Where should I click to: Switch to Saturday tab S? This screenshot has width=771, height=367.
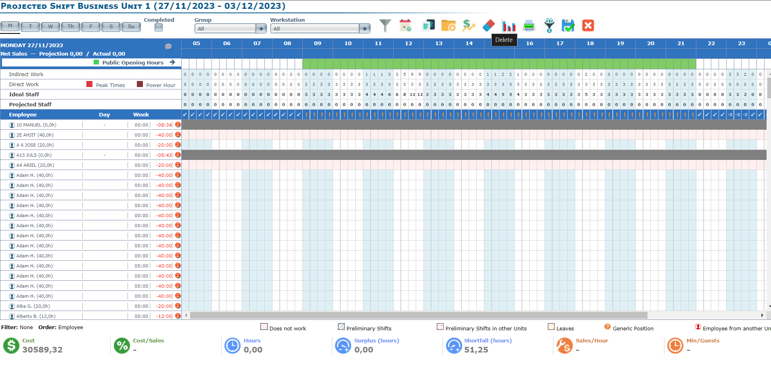(x=111, y=27)
